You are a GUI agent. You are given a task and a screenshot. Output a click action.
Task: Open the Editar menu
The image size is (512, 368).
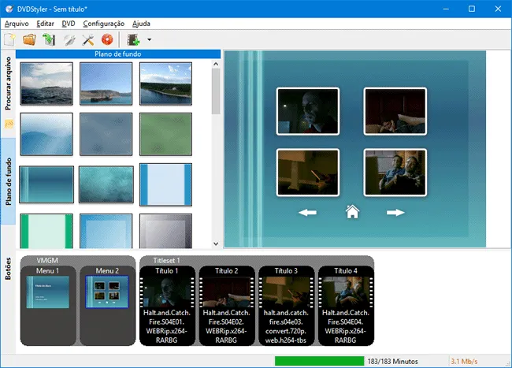click(x=45, y=24)
